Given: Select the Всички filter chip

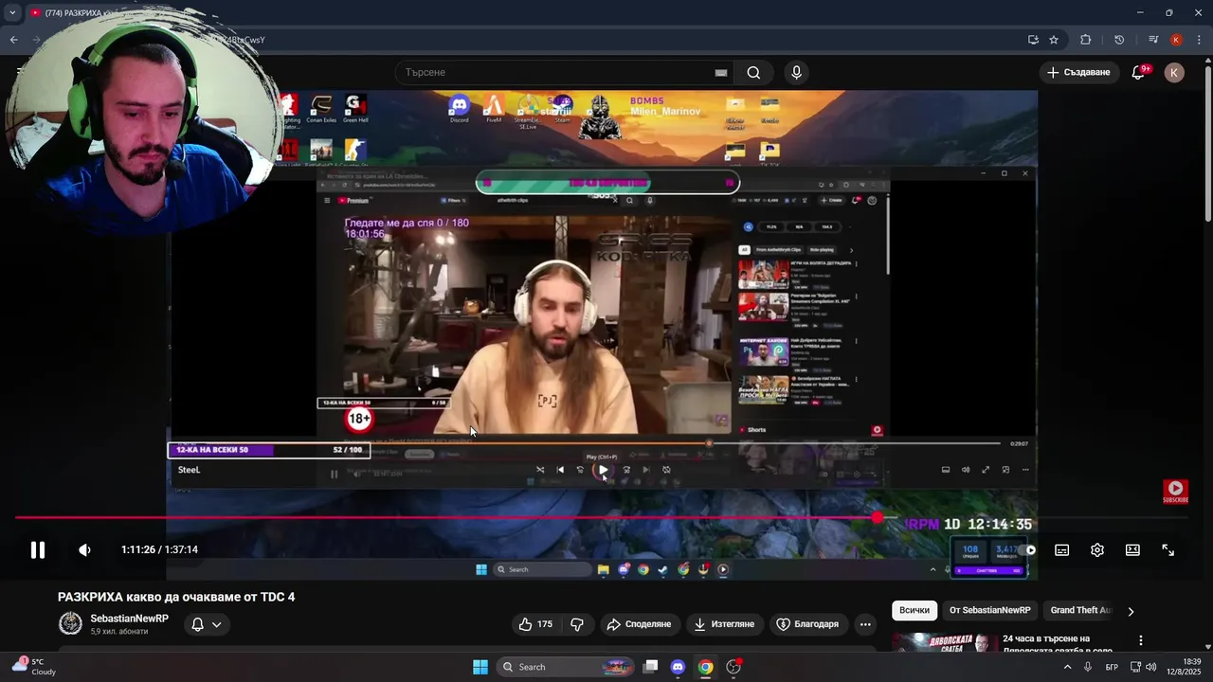Looking at the screenshot, I should pyautogui.click(x=914, y=610).
